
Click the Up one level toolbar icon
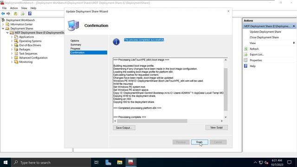click(15, 13)
